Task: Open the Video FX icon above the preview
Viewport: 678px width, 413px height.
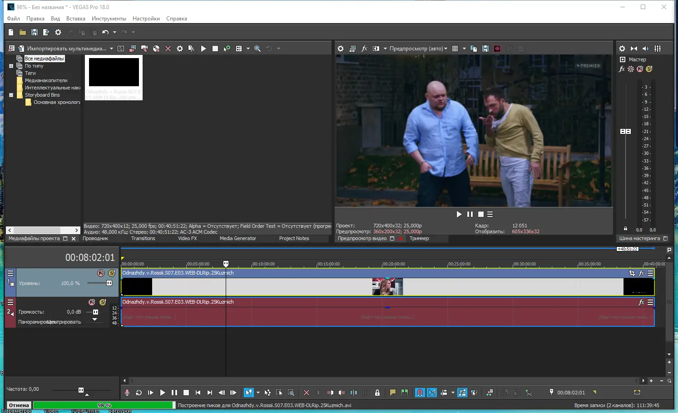Action: click(364, 49)
